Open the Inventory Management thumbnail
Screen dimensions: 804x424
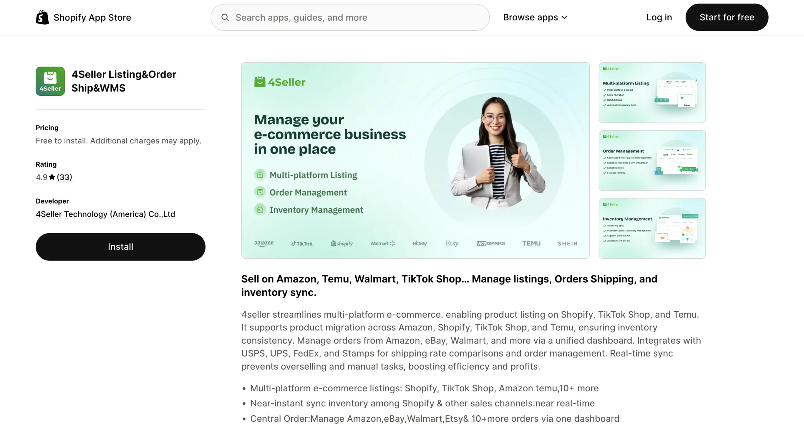tap(652, 228)
